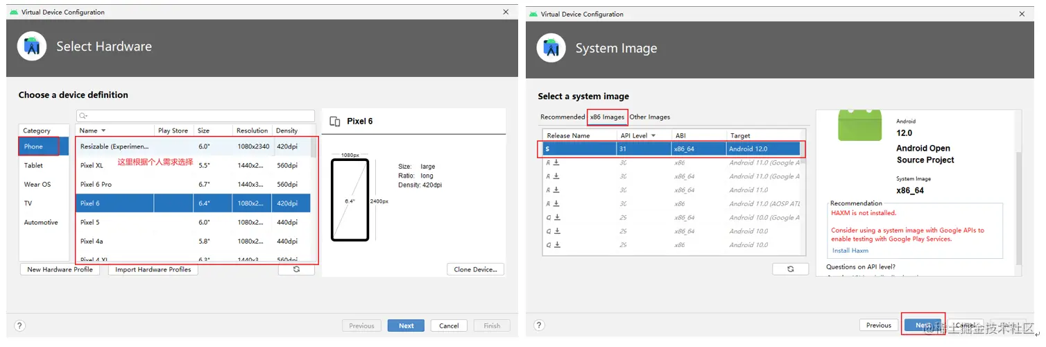The width and height of the screenshot is (1046, 347).
Task: Click the Size column header
Action: coord(214,130)
